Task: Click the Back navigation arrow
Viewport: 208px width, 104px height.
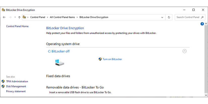Action: pyautogui.click(x=4, y=17)
